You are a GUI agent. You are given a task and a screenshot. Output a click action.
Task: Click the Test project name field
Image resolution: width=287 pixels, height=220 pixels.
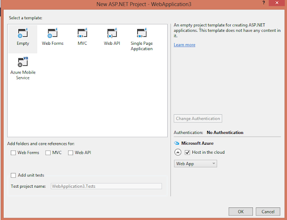[106, 186]
